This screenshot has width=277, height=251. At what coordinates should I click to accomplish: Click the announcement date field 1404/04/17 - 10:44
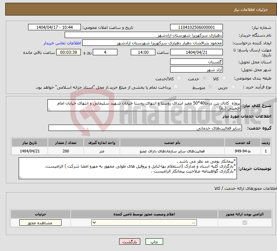point(54,27)
